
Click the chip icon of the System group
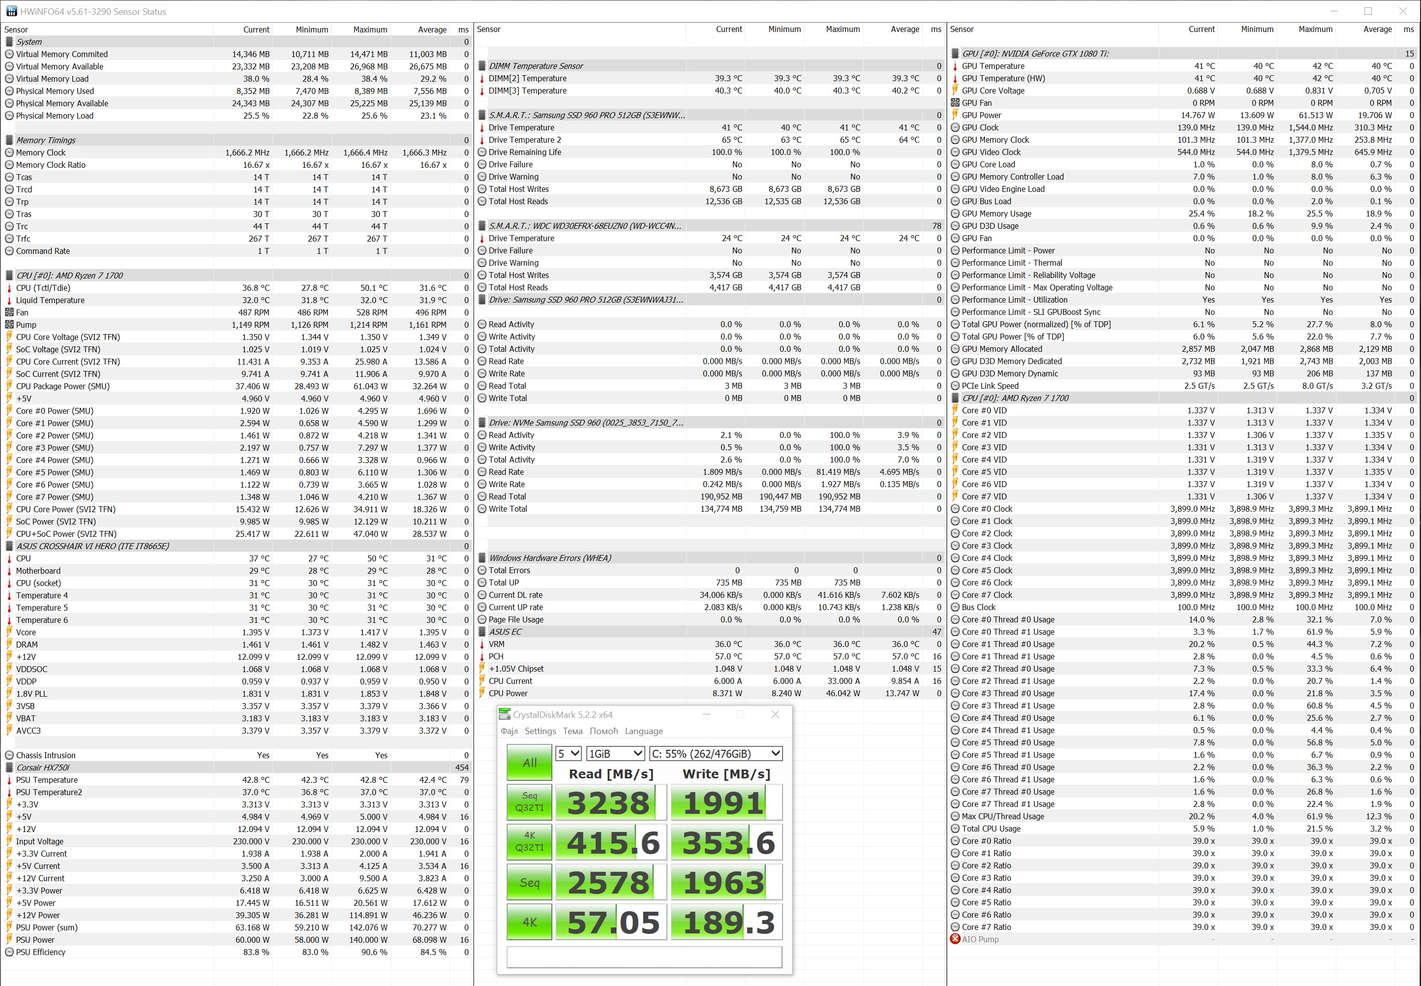[x=9, y=42]
